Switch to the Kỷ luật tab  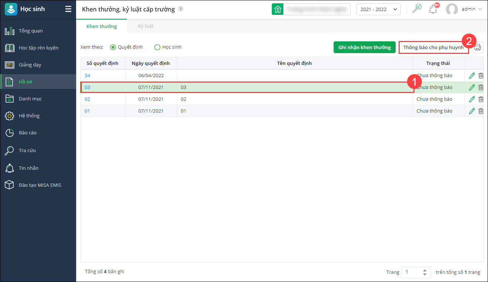(146, 26)
